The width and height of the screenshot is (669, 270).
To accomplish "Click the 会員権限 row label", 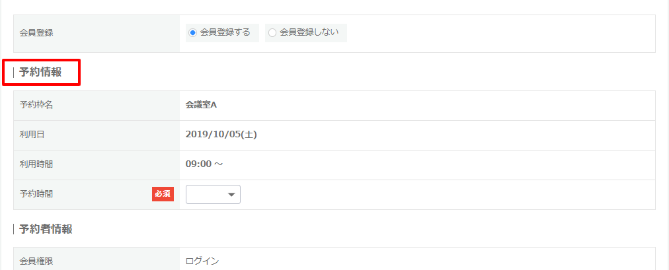I will (x=36, y=261).
